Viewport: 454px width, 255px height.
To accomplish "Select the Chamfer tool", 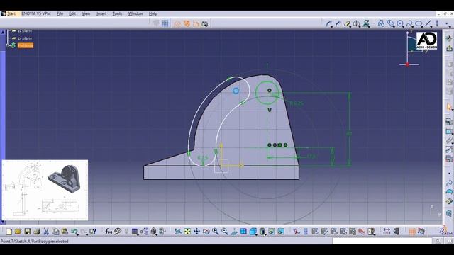I will tap(338, 23).
